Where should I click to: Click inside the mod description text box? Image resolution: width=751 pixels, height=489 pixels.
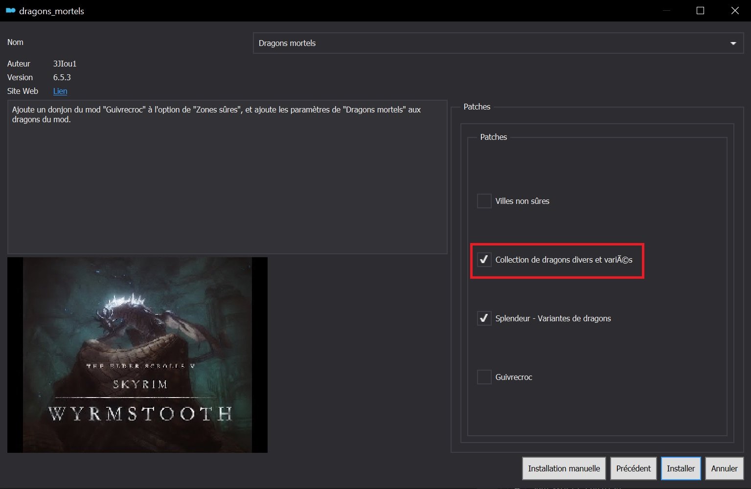227,186
